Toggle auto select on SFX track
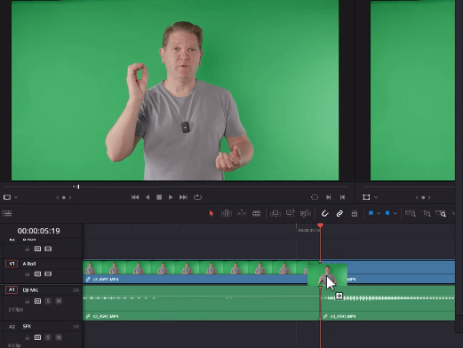463x348 pixels. [37, 337]
